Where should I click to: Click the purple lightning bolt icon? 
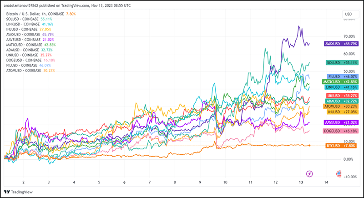pyautogui.click(x=309, y=173)
